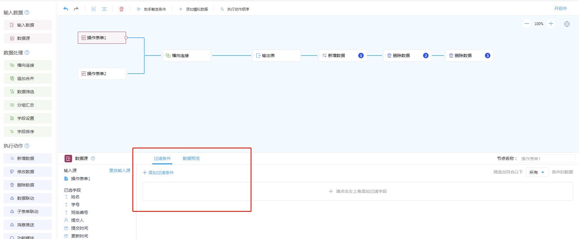Switch to the 数据预览 tab

pos(191,158)
